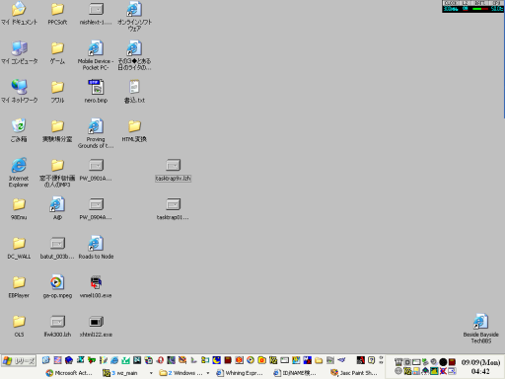Click the ゲーム folder icon
The image size is (505, 379).
(x=57, y=52)
